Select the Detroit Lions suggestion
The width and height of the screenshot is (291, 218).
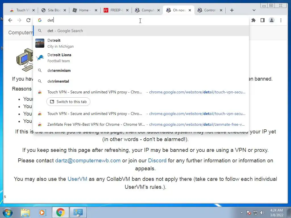point(141,58)
